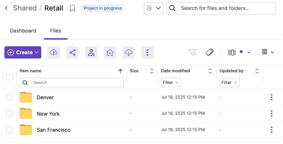Viewport: 283px width, 144px height.
Task: Click the upload cloud icon
Action: tap(54, 52)
